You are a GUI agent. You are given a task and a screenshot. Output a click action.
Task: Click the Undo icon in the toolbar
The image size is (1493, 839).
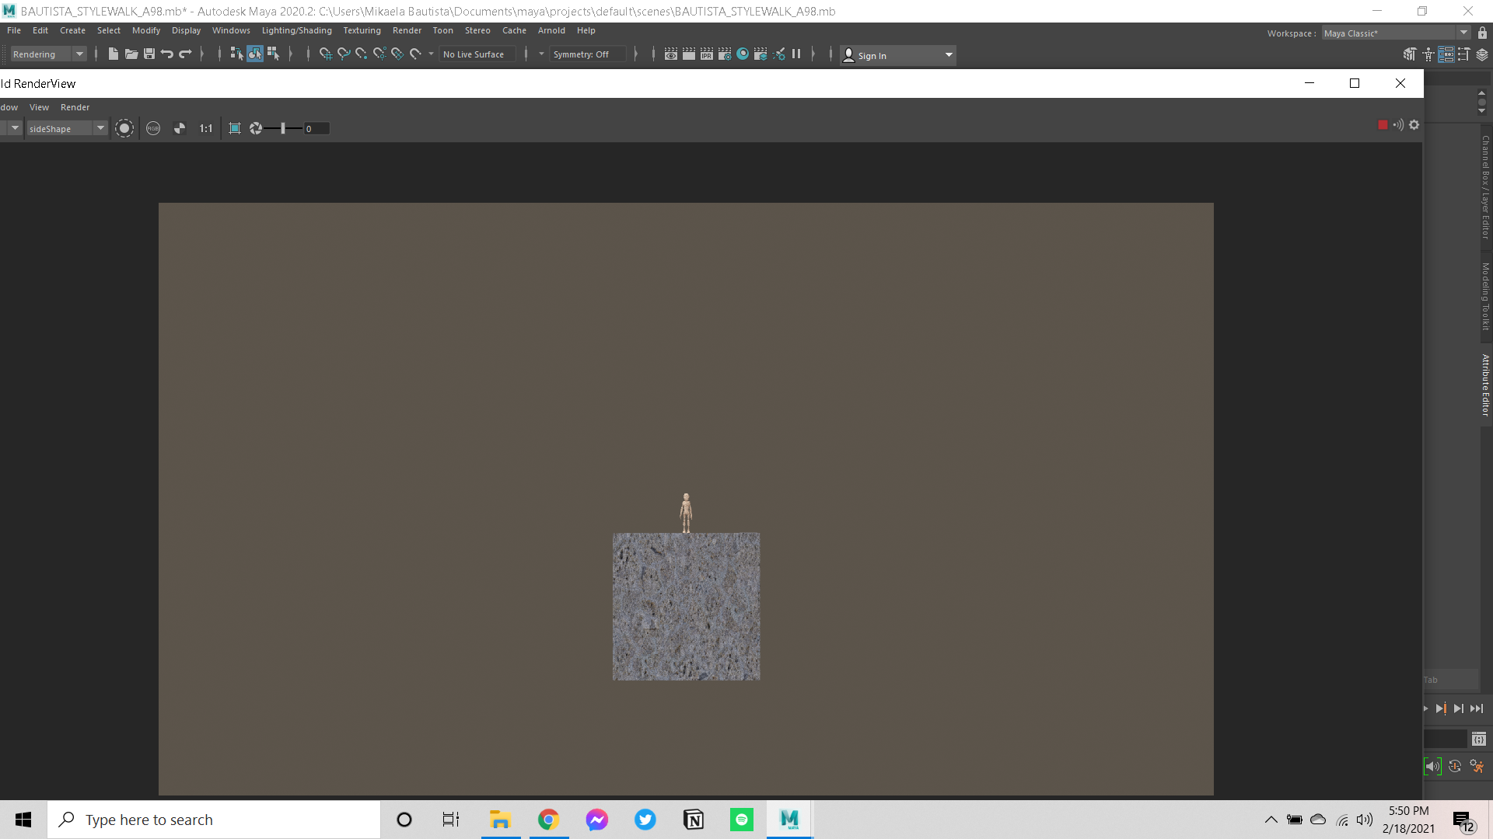[166, 54]
